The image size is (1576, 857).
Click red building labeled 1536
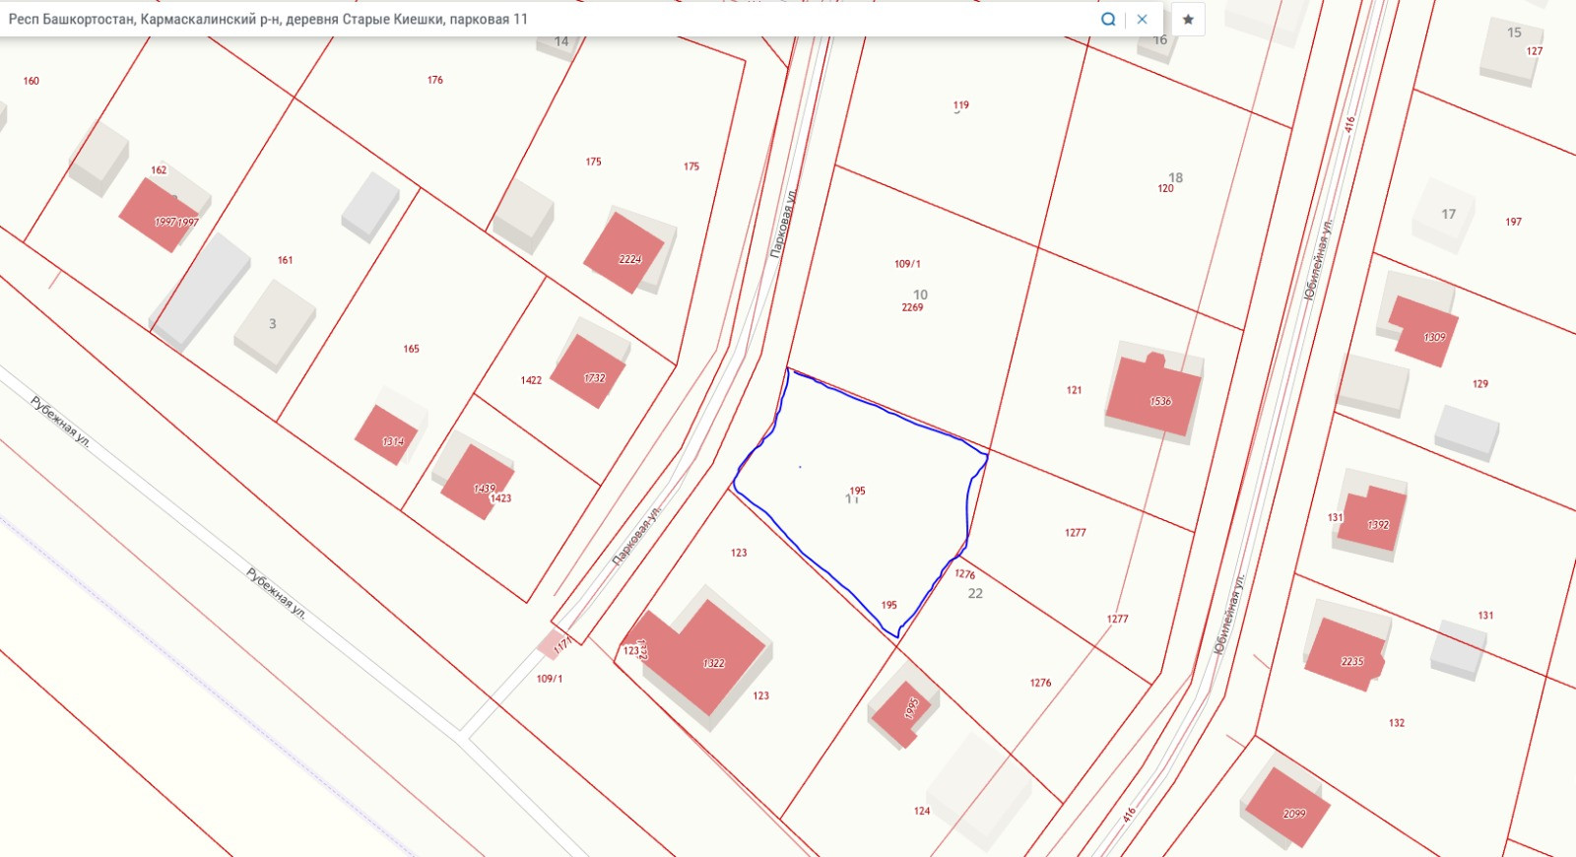coord(1153,396)
